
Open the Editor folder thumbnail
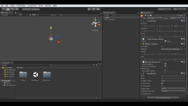(23, 75)
